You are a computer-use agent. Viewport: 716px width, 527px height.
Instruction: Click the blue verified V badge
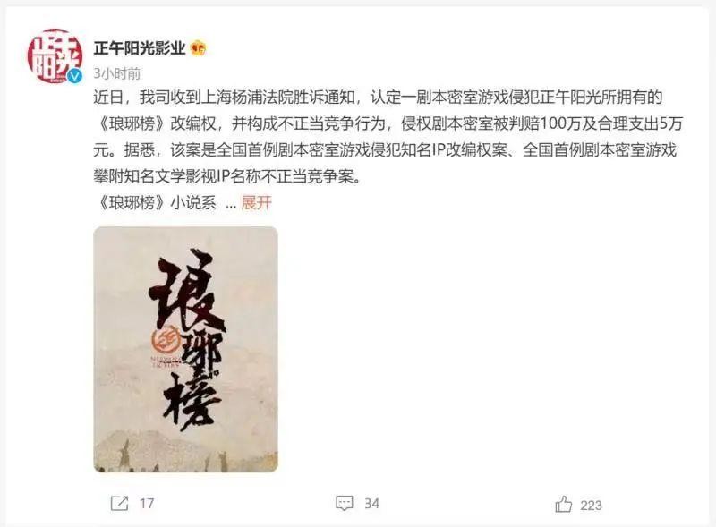(x=75, y=76)
